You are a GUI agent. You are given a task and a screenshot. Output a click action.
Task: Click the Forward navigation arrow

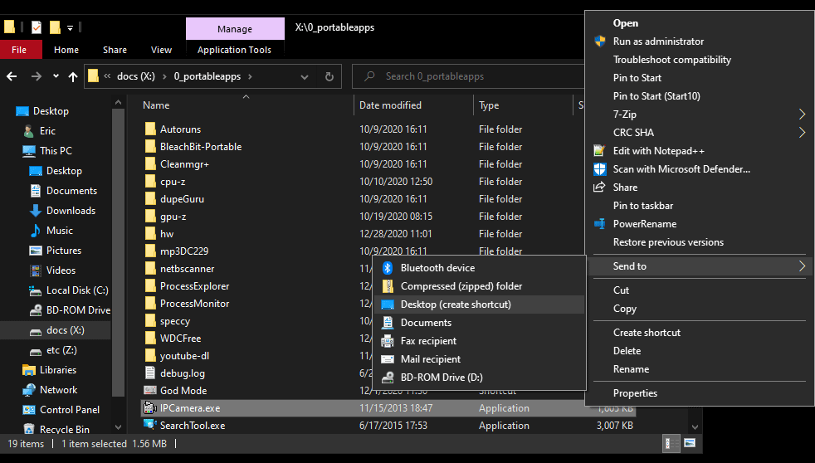point(36,77)
